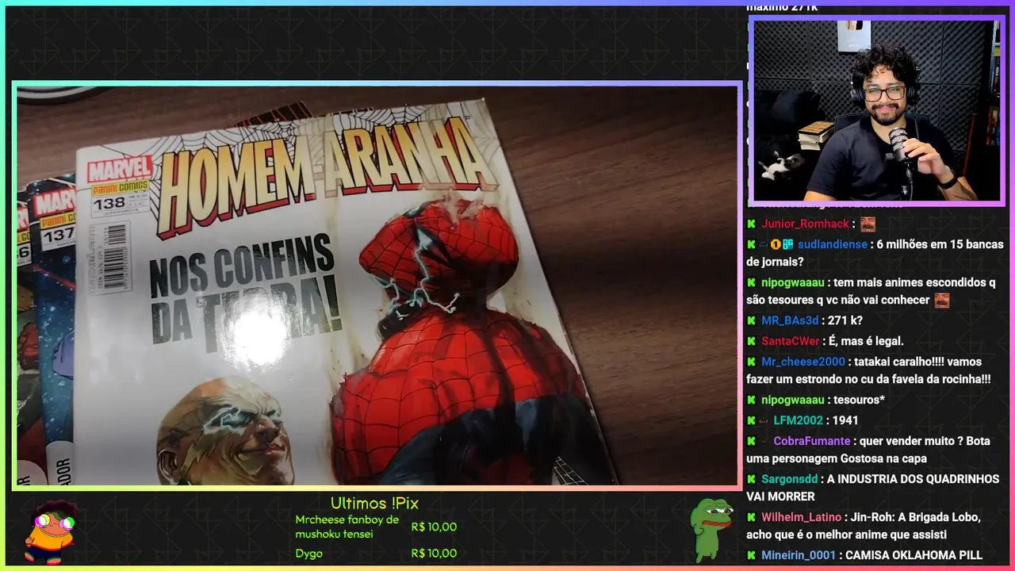
Task: Click the Kick badge beside Mr_cheese2000
Action: (751, 362)
